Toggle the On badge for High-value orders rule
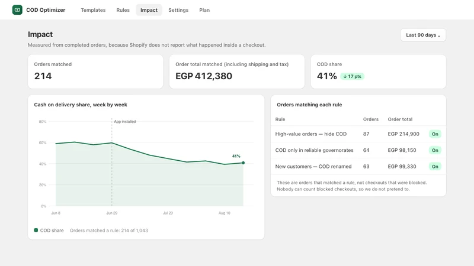The height and width of the screenshot is (266, 474). point(435,134)
